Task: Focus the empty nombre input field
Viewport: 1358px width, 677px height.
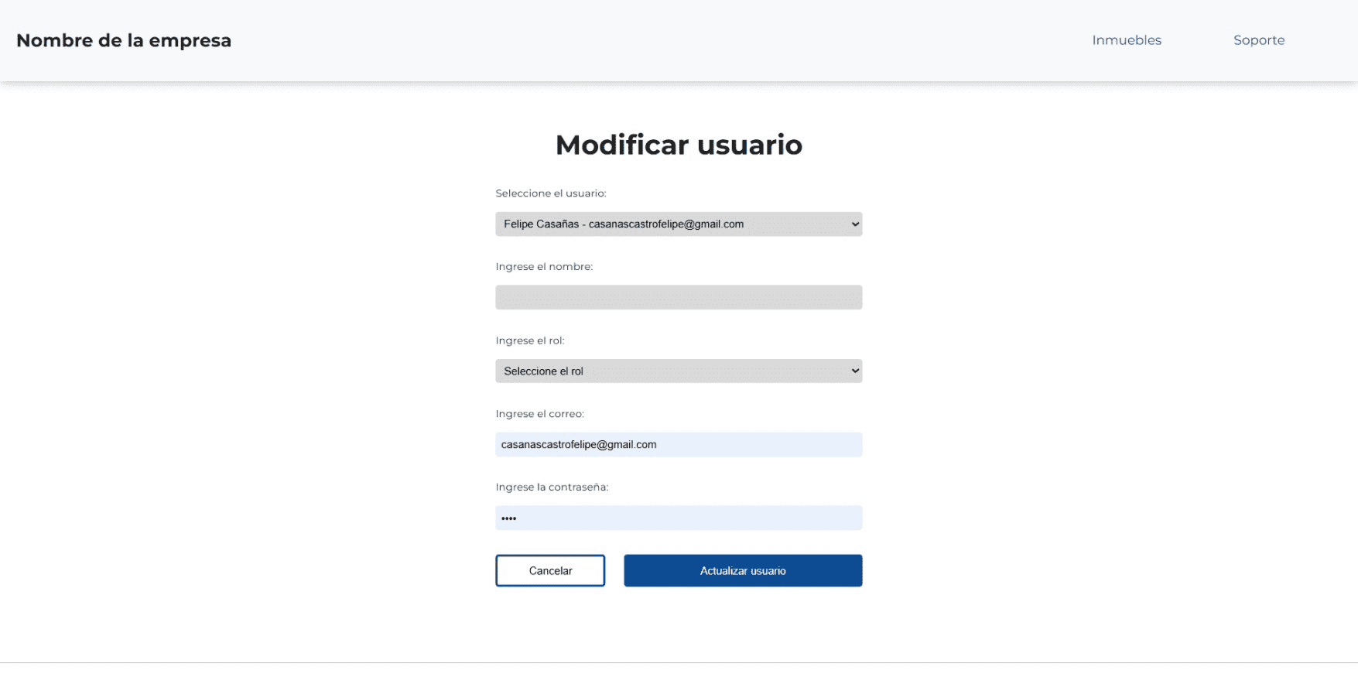Action: tap(679, 298)
